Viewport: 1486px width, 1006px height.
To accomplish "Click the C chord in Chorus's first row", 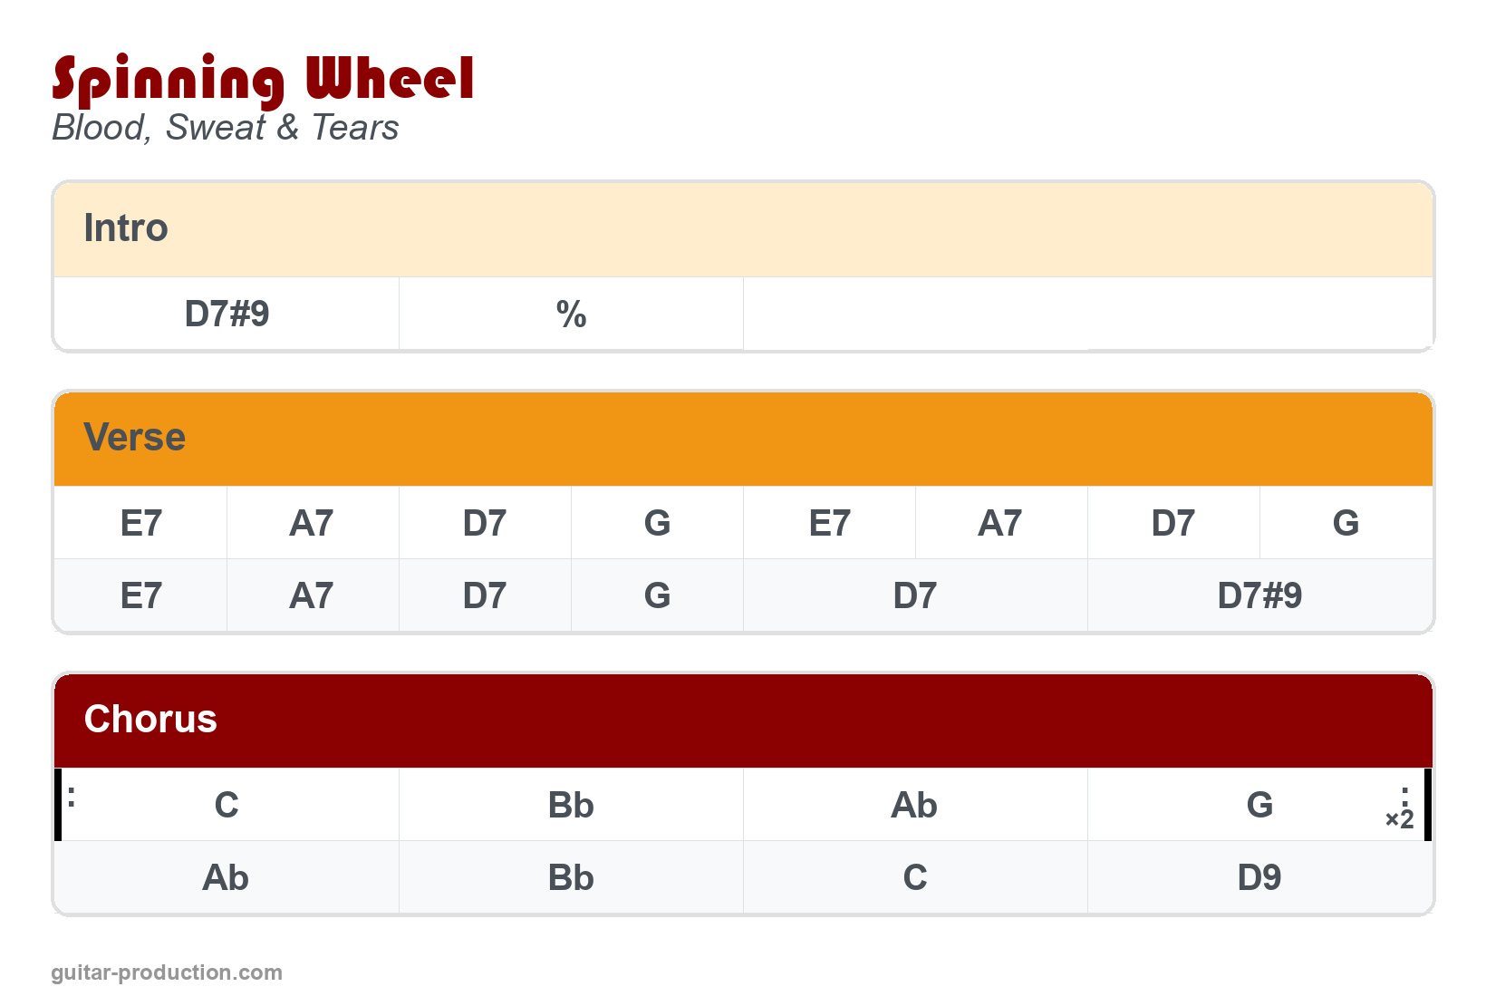I will tap(227, 805).
